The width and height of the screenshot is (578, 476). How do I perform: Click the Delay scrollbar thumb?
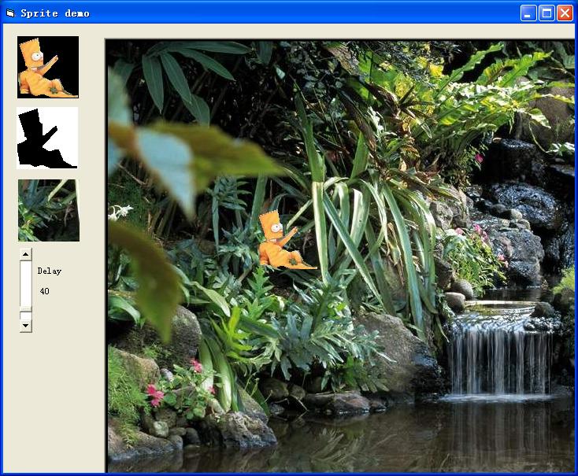pyautogui.click(x=26, y=310)
